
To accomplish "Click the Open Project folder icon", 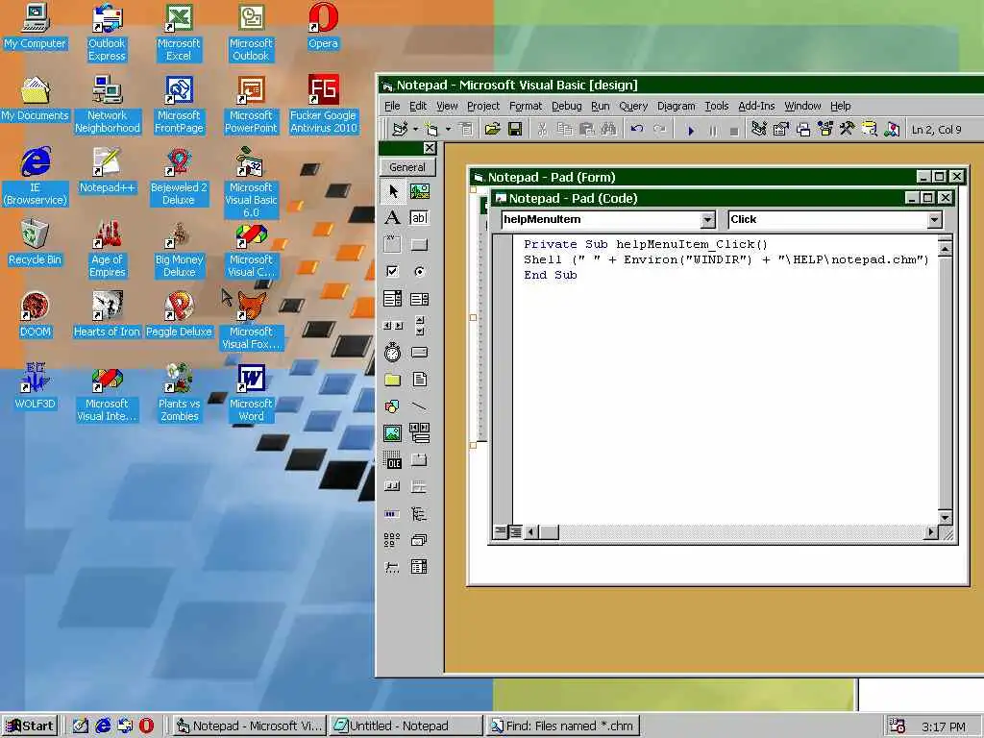I will point(493,130).
